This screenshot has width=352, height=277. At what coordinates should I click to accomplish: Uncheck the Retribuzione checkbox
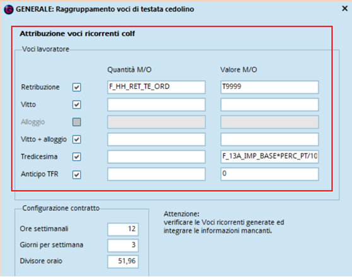[x=76, y=87]
